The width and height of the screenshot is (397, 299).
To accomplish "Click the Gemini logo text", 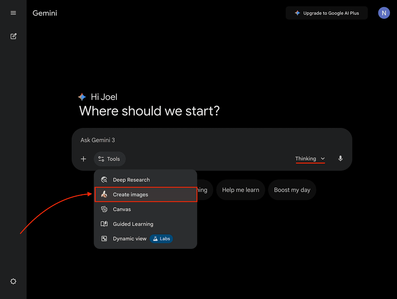I will (45, 13).
